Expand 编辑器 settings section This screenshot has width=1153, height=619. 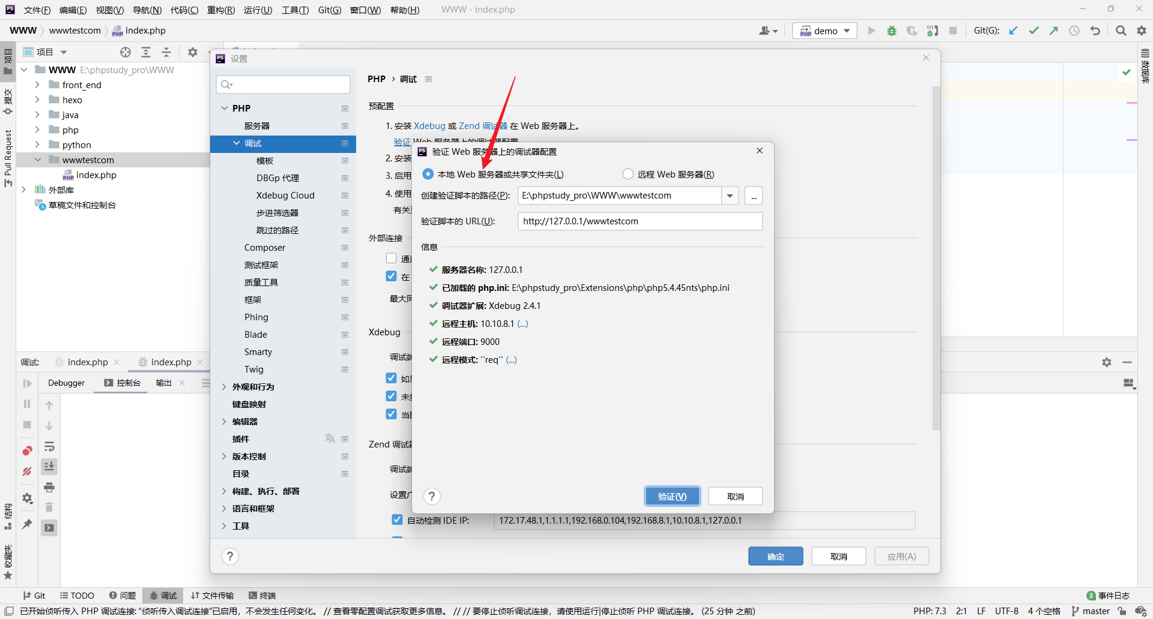(x=224, y=422)
